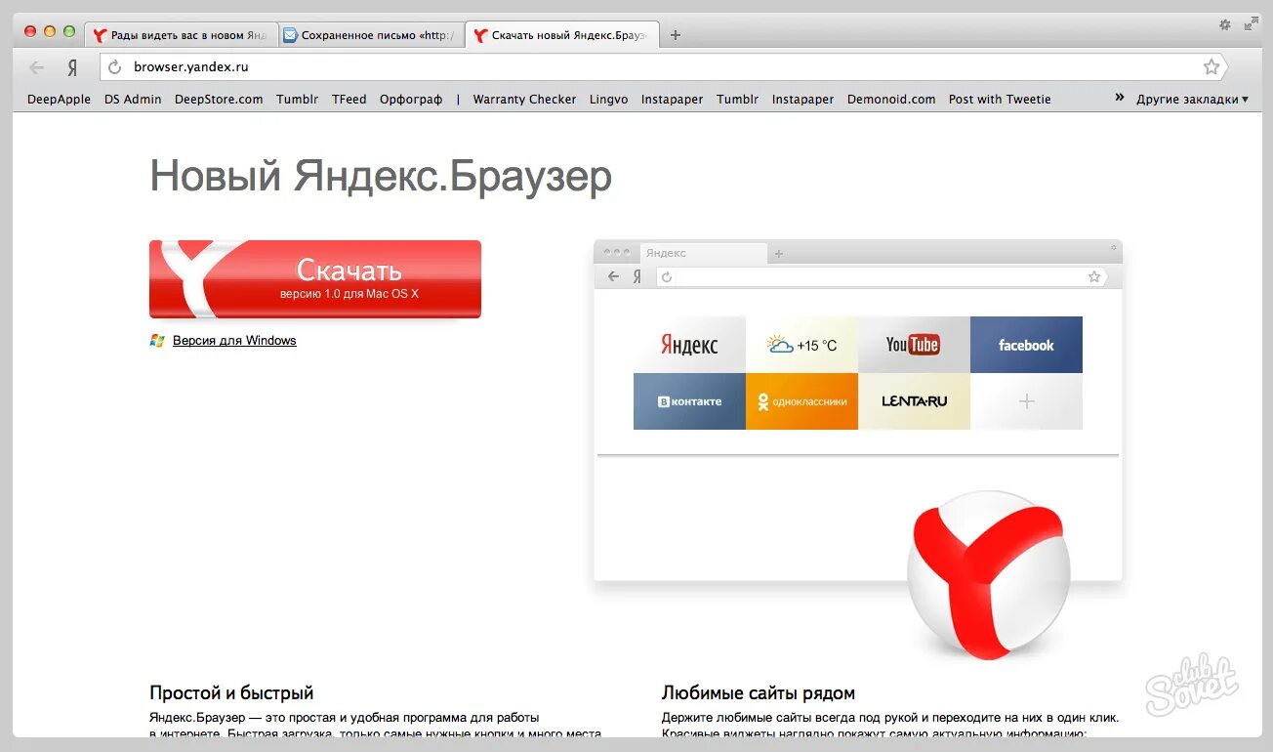Open the Post with Tweetie bookmark
Image resolution: width=1273 pixels, height=752 pixels.
coord(1000,99)
